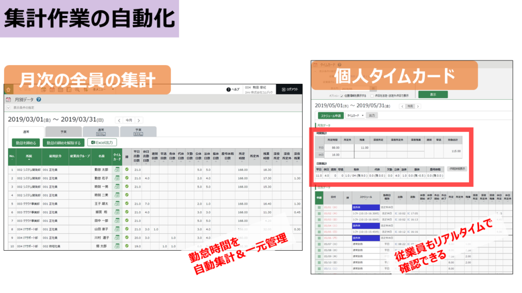Open タイムカード output type dropdown
The width and height of the screenshot is (522, 293).
(x=355, y=115)
